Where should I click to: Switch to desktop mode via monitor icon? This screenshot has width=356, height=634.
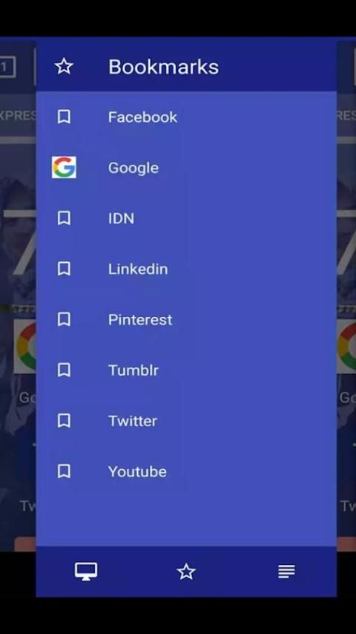[86, 572]
